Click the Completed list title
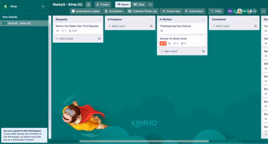 (219, 19)
